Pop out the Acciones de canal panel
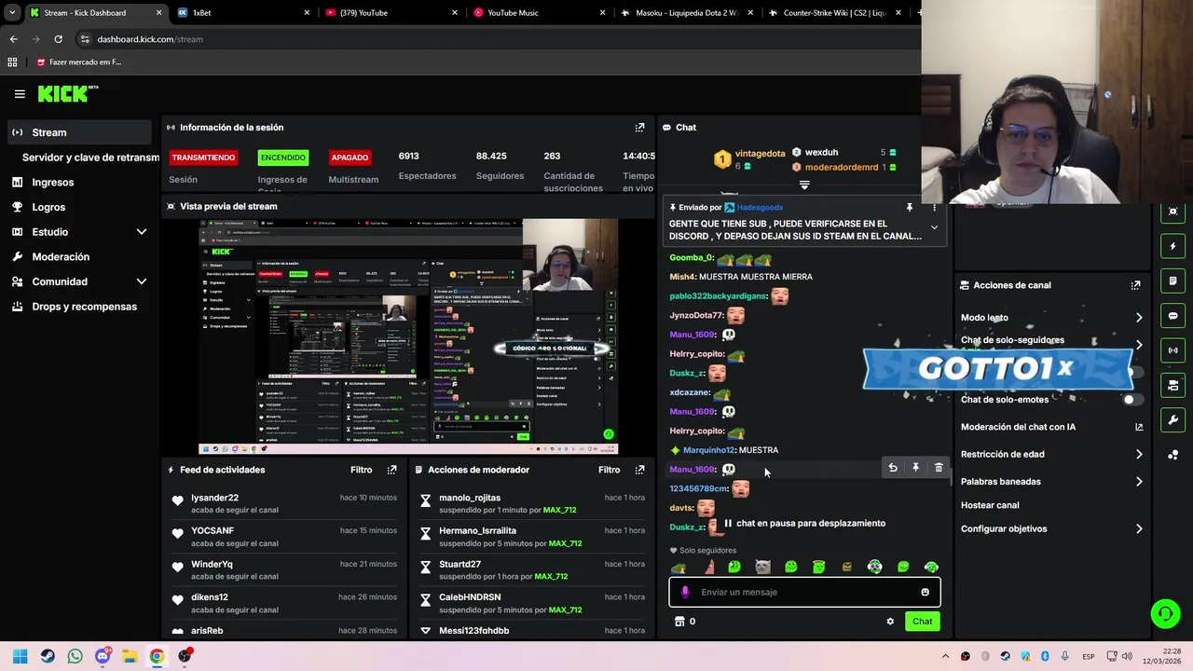 point(1135,285)
